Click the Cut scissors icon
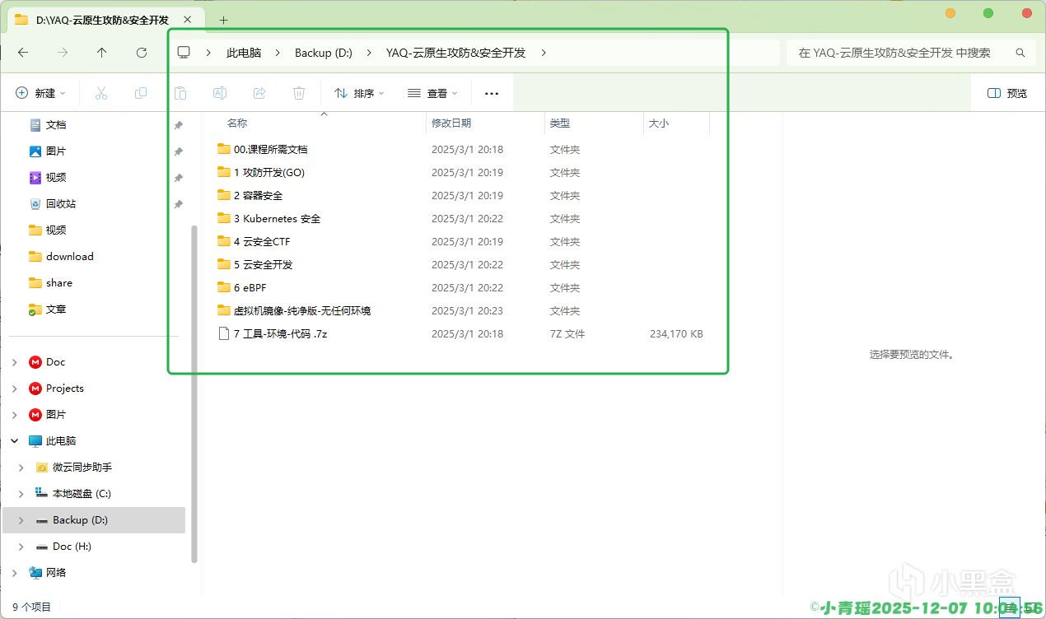This screenshot has width=1046, height=619. [101, 93]
